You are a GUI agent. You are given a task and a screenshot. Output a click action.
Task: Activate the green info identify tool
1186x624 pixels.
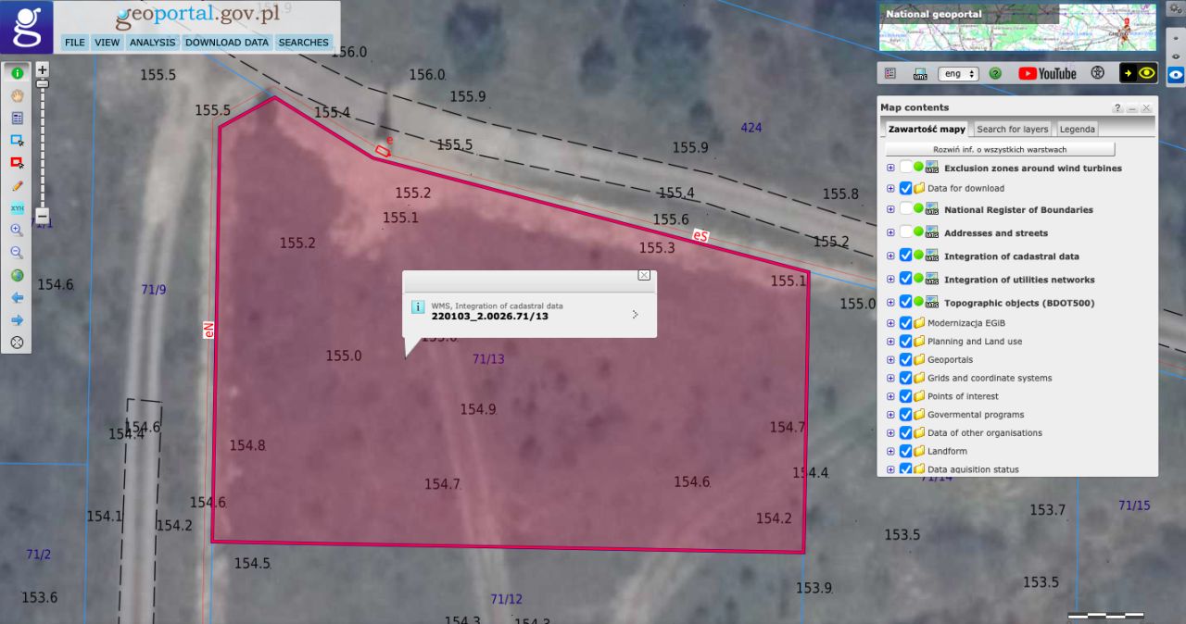tap(17, 73)
